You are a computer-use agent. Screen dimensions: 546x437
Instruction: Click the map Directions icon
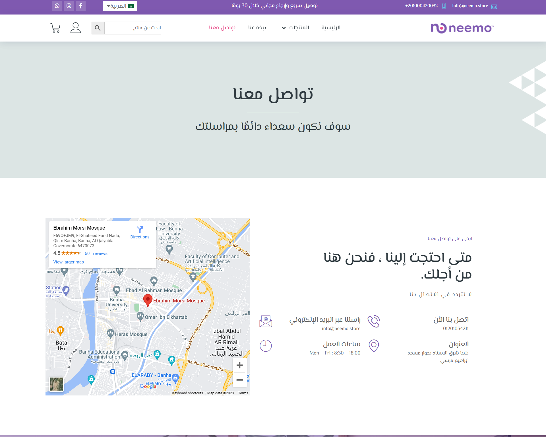pyautogui.click(x=140, y=229)
